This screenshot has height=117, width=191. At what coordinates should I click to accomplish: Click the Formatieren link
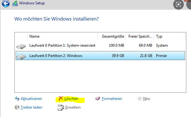click(x=112, y=99)
